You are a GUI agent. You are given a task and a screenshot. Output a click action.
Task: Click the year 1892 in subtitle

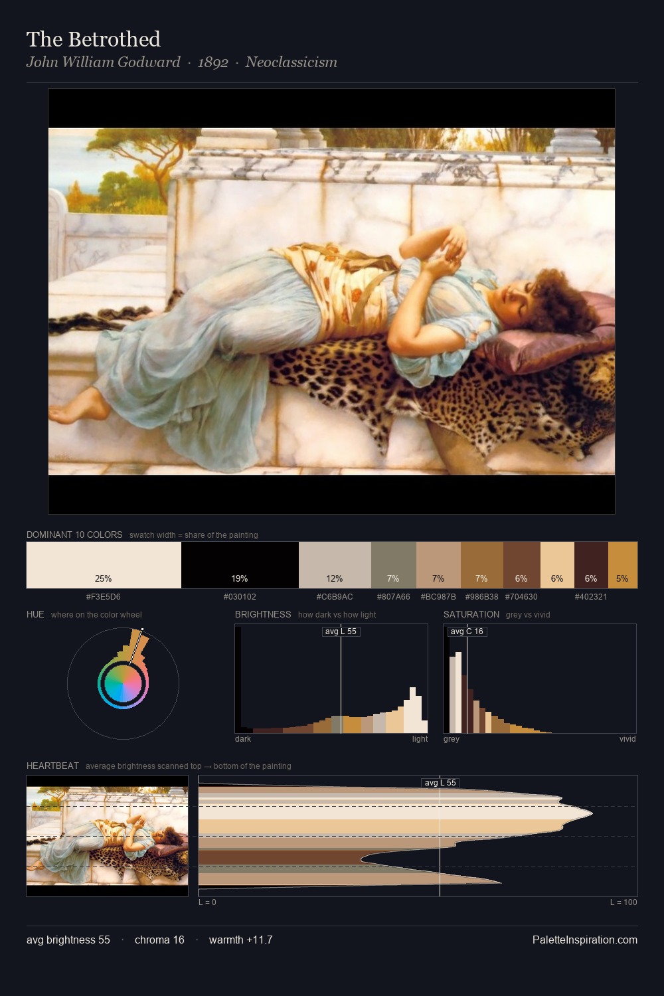pos(213,62)
